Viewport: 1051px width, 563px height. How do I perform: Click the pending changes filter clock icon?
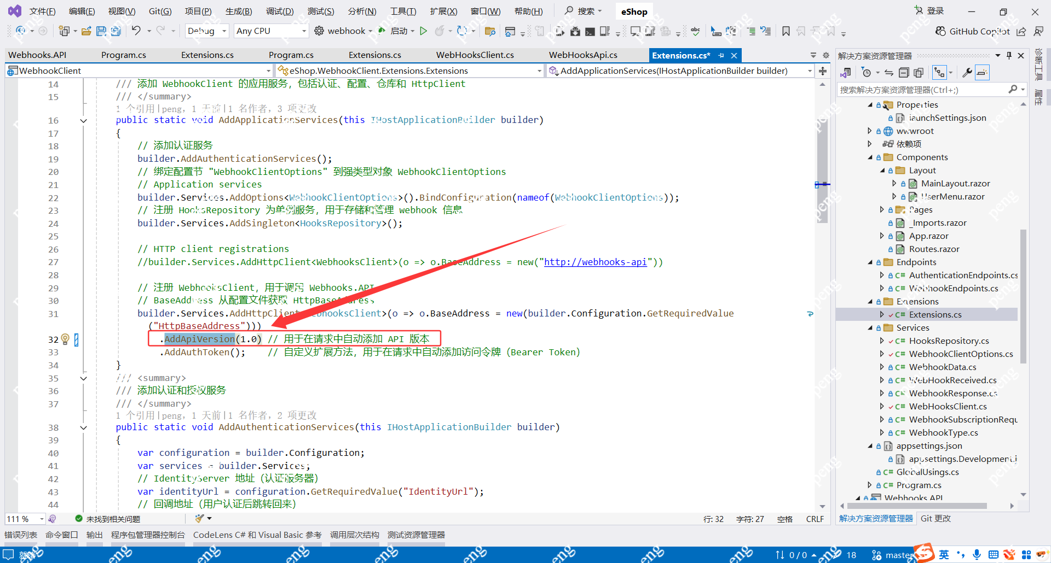point(866,73)
